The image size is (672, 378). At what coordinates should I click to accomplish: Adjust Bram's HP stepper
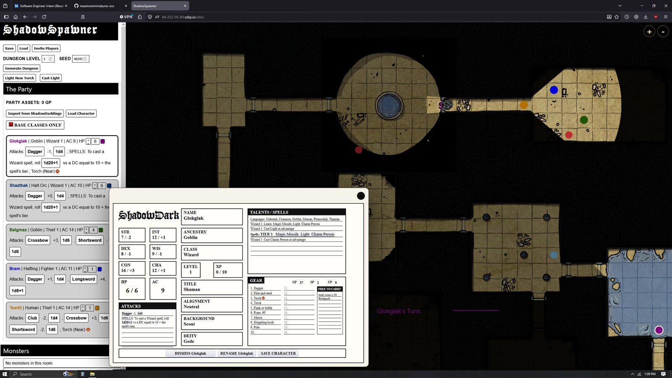pyautogui.click(x=85, y=269)
